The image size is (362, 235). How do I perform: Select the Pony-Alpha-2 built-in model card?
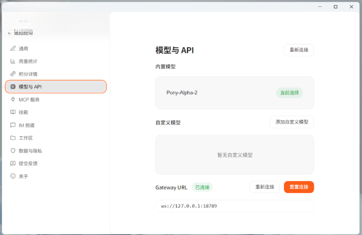(235, 93)
